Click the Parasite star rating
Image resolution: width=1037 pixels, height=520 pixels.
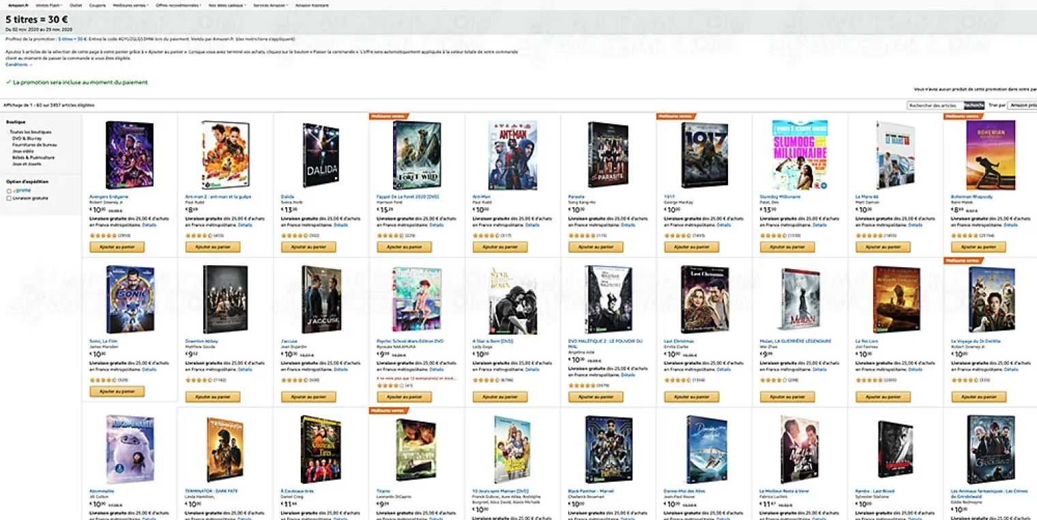point(582,235)
